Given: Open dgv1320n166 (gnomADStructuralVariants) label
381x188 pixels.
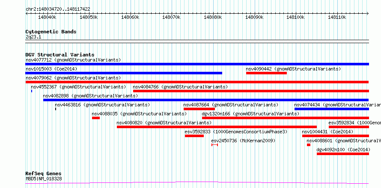Looking at the screenshot, I should tap(250, 114).
